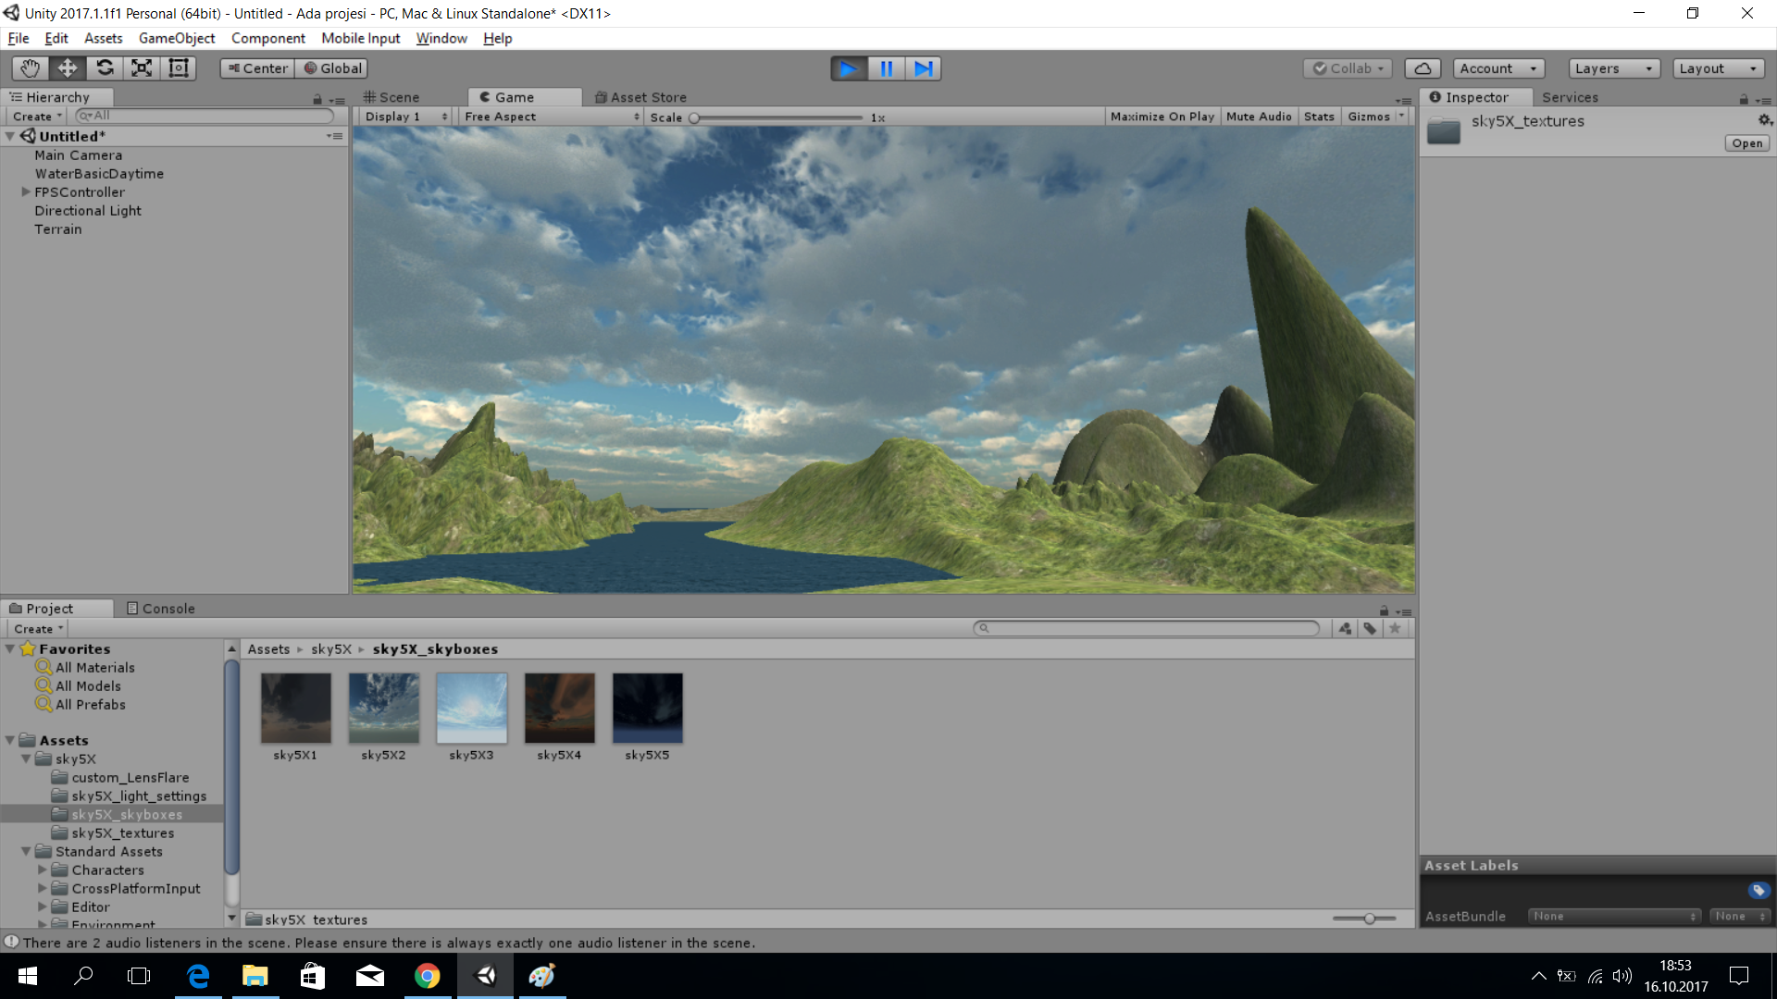Click the Step frame button

tap(923, 68)
